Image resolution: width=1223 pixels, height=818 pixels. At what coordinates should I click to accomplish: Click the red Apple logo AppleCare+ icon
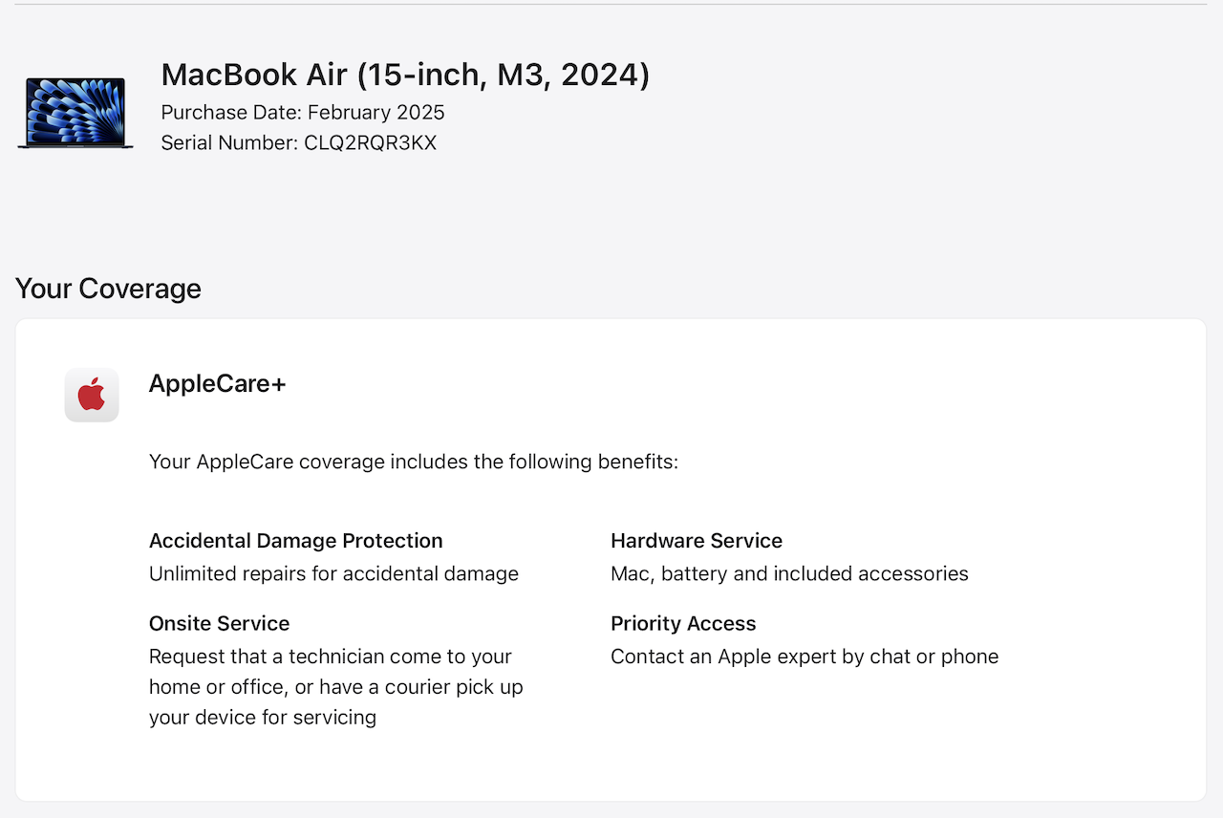92,394
